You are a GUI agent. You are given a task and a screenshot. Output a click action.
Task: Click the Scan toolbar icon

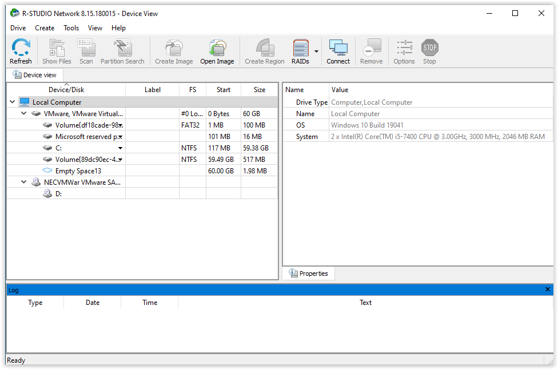point(86,47)
